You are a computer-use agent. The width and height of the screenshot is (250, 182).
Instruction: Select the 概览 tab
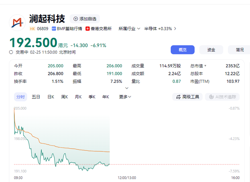182,50
